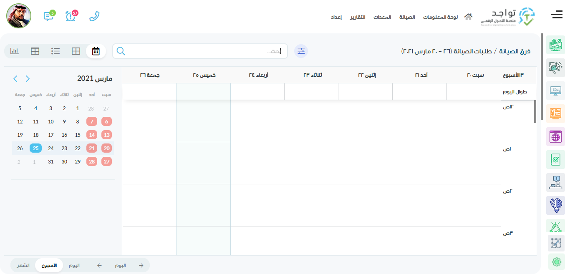Select March 14 in mini calendar
This screenshot has height=274, width=570.
tap(92, 135)
